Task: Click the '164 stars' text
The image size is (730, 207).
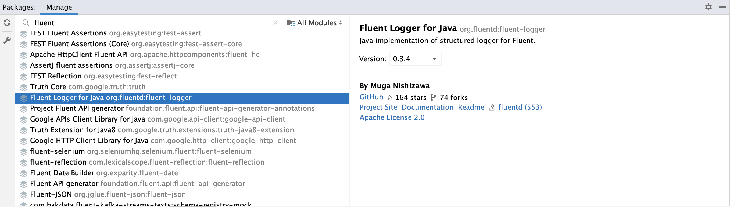Action: (x=411, y=98)
